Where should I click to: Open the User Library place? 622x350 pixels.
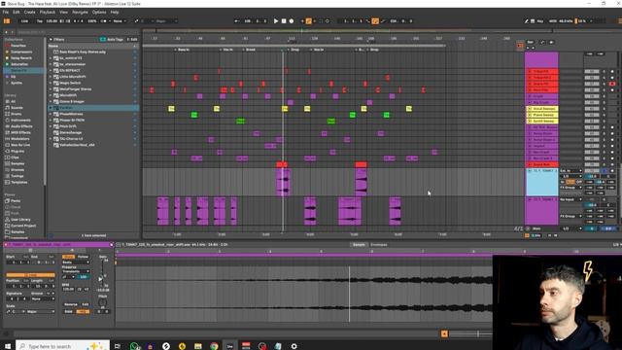tap(20, 220)
